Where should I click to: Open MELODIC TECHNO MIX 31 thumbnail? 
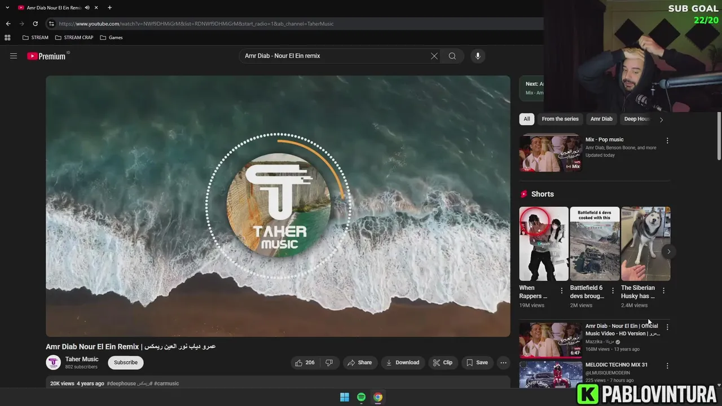coord(551,375)
